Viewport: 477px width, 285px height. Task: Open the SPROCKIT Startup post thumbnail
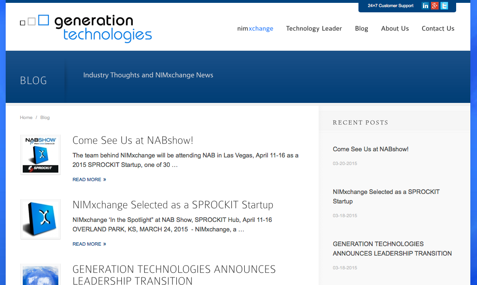point(40,219)
